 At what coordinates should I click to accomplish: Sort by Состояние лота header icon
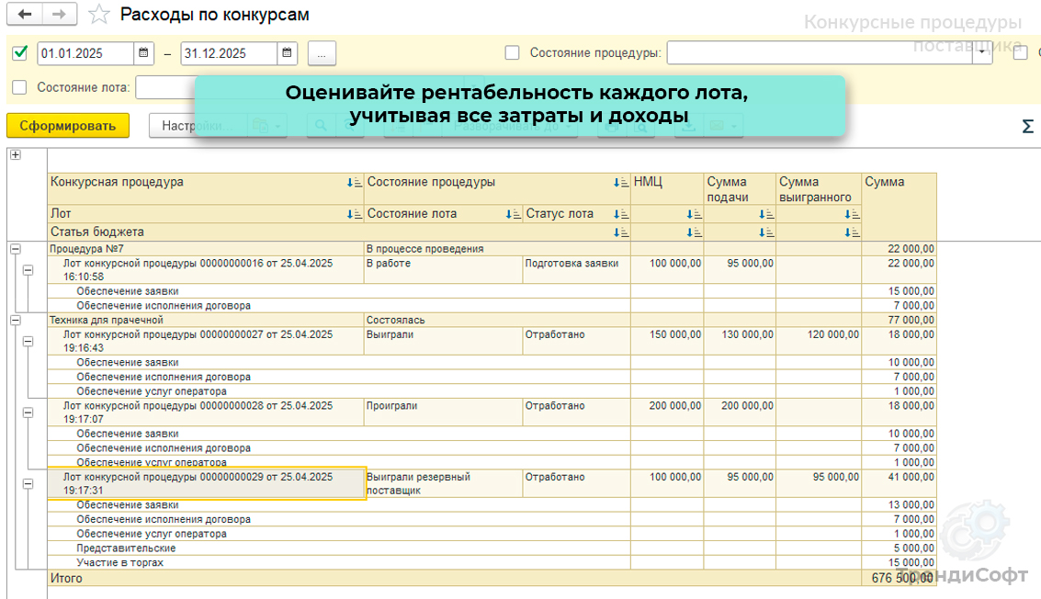[514, 214]
